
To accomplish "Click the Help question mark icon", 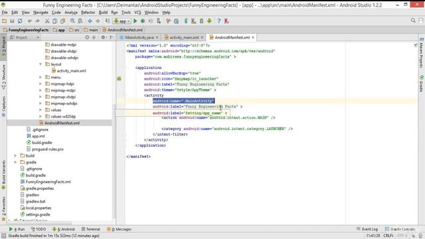I will [218, 21].
